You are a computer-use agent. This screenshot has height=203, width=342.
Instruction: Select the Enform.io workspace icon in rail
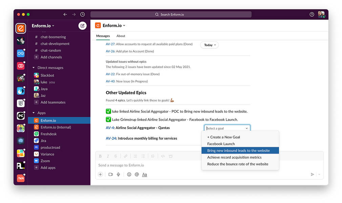pos(21,28)
